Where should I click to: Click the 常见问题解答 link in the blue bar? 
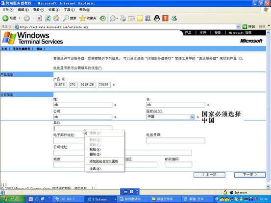[x=22, y=49]
